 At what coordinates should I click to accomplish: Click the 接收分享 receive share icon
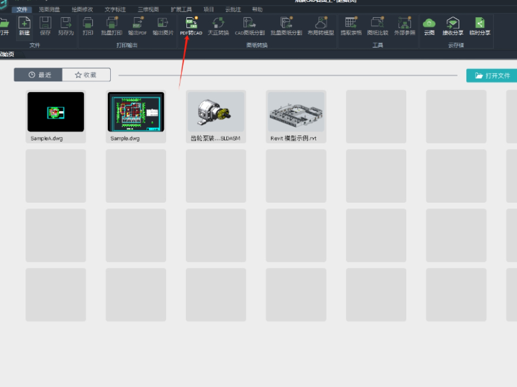pos(453,23)
